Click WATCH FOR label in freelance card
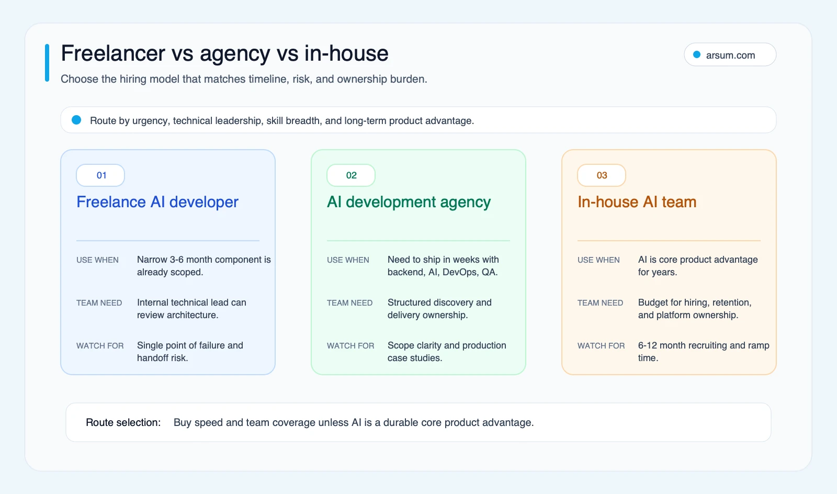The image size is (837, 494). point(100,346)
